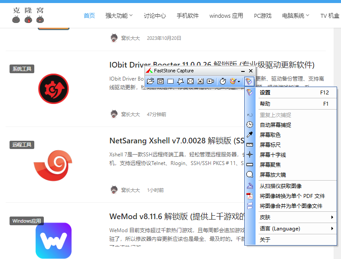Open the Screen Recorder icon
The height and width of the screenshot is (259, 341).
210,81
